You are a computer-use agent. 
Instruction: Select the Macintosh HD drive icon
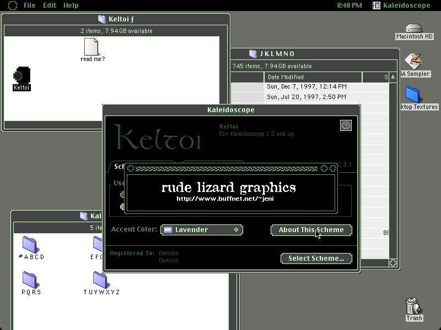(414, 29)
